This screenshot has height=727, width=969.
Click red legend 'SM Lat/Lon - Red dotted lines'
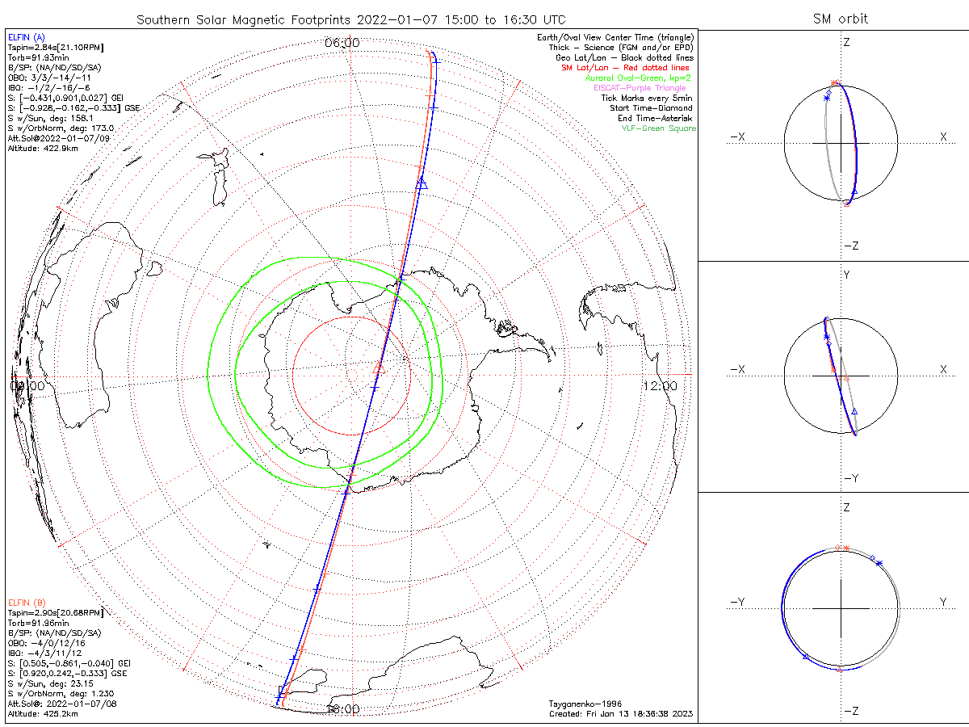click(625, 68)
